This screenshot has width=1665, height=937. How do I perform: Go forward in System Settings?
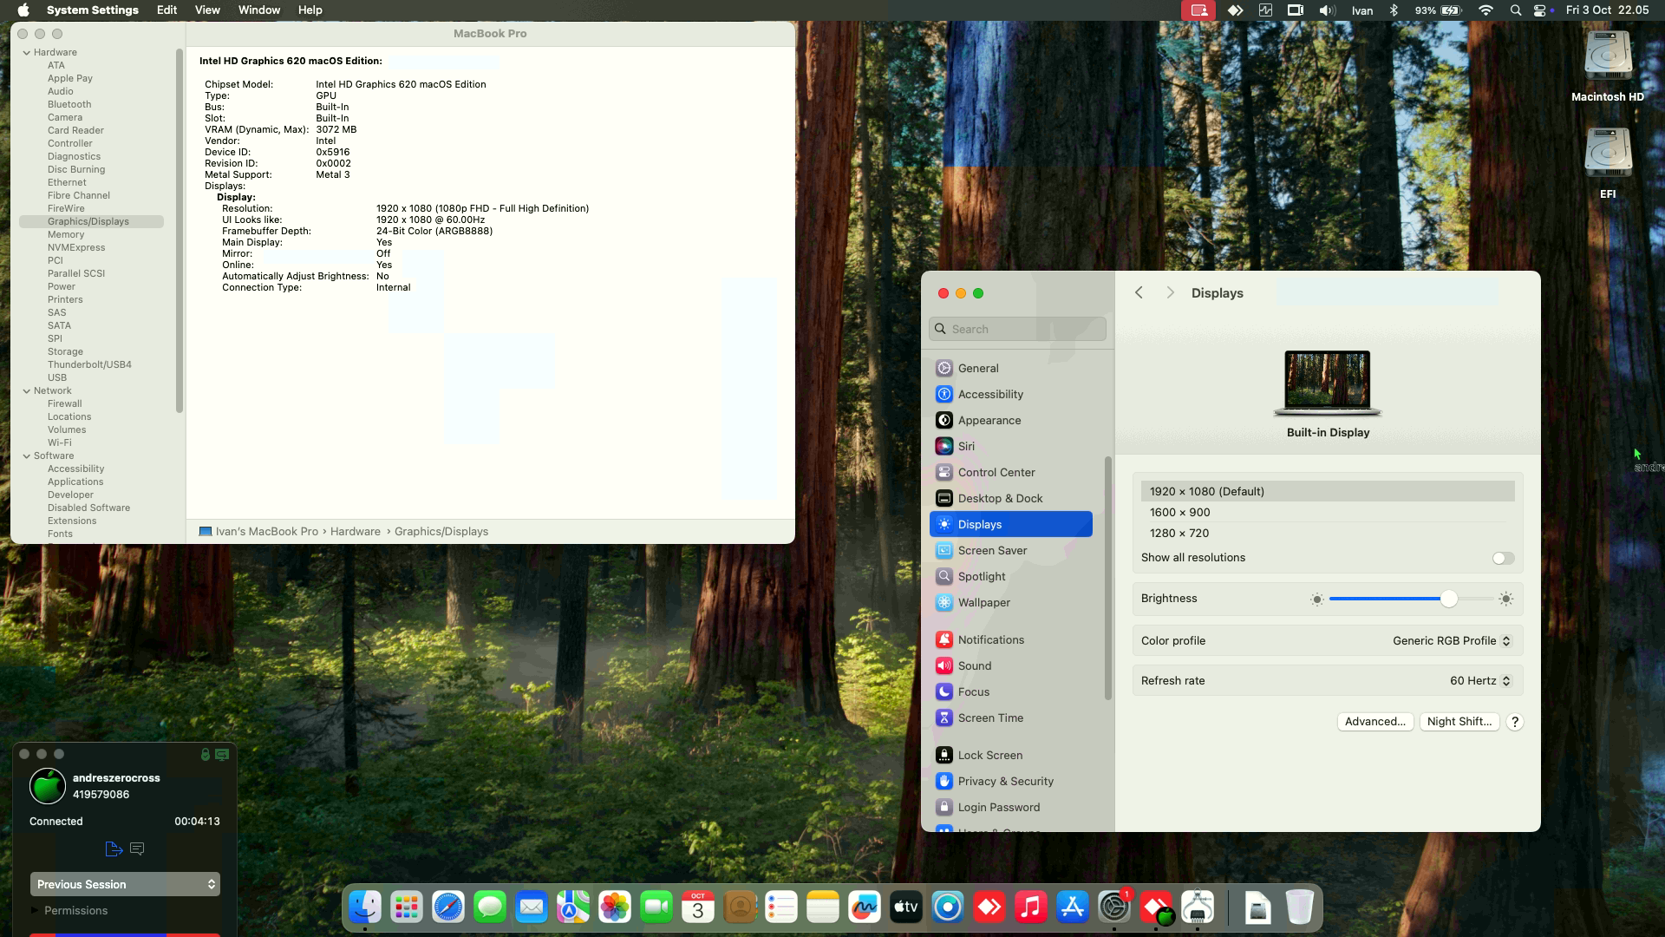(x=1170, y=293)
